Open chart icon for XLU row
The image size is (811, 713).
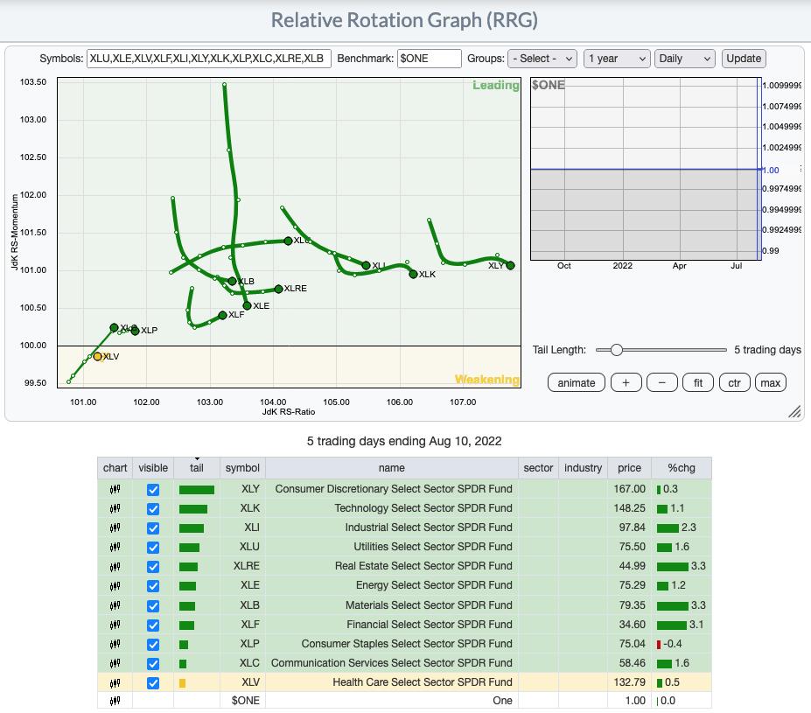click(115, 547)
